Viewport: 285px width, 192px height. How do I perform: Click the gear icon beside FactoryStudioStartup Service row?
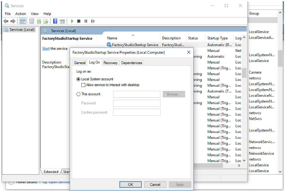point(109,45)
